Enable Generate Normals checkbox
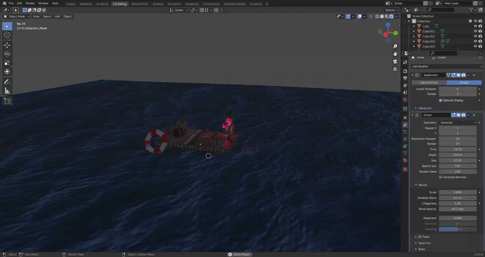 click(441, 177)
